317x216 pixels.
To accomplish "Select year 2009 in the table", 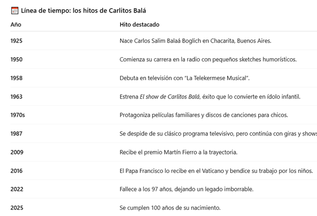I will (17, 153).
